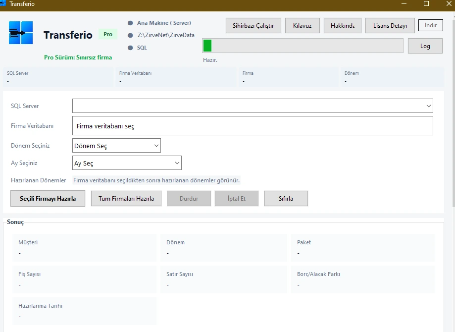
Task: Click the Firma Veritabanı summary panel
Action: 176,77
